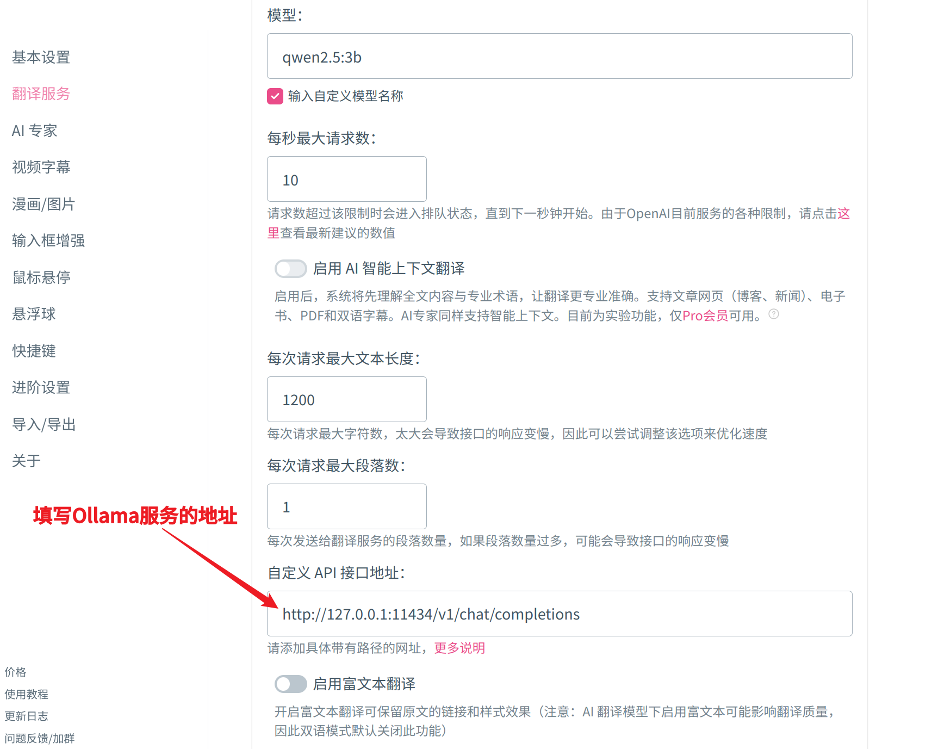Screen dimensions: 932x749
Task: Open the Pro会员 link
Action: pos(705,315)
